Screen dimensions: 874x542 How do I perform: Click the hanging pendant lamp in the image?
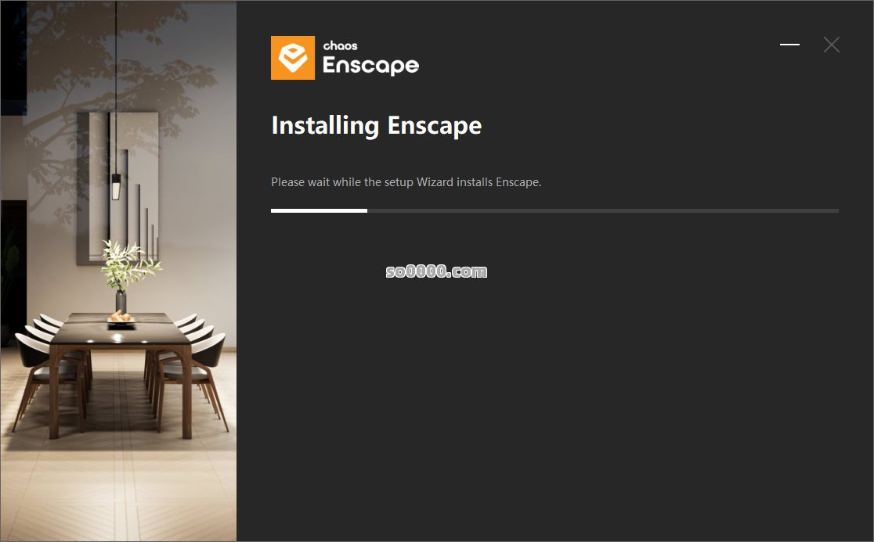[116, 186]
